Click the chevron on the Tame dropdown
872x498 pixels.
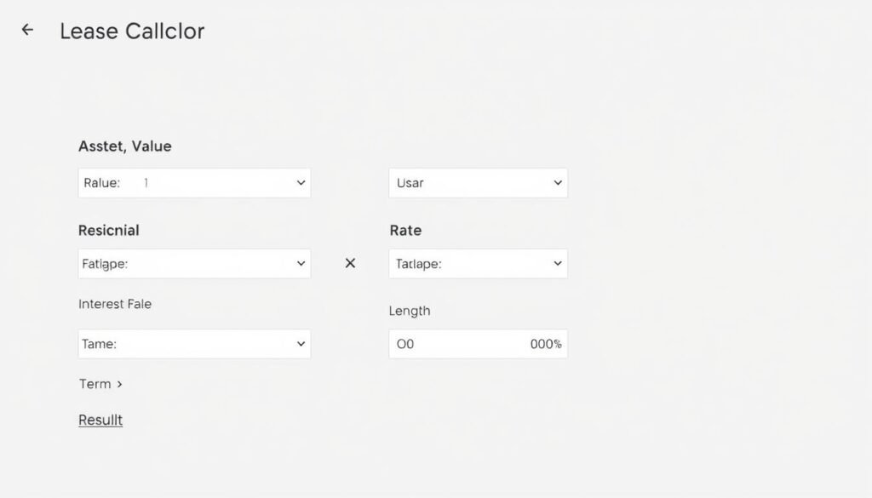300,343
